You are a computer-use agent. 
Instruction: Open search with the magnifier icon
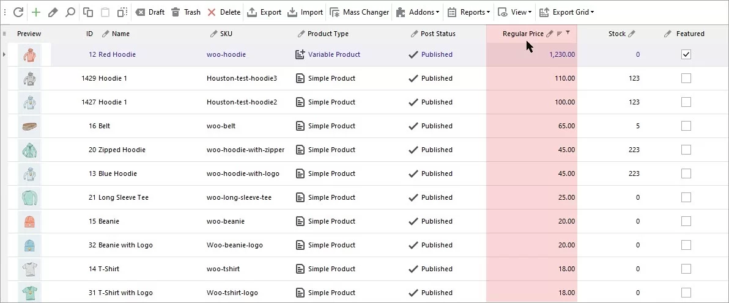point(70,12)
